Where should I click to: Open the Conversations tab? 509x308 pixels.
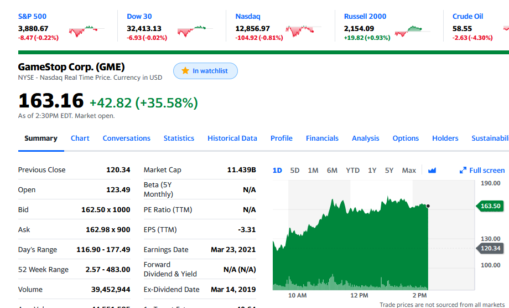pyautogui.click(x=126, y=138)
